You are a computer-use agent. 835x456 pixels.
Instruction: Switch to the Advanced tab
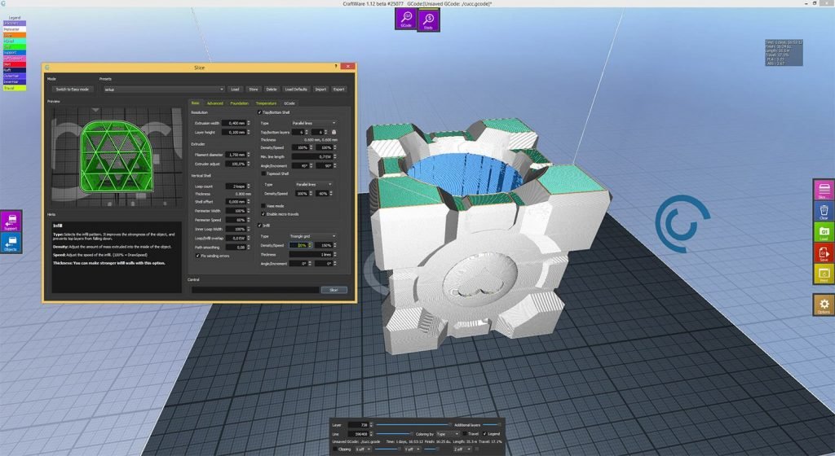pyautogui.click(x=215, y=103)
